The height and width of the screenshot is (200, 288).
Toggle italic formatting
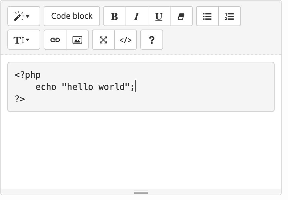point(137,16)
